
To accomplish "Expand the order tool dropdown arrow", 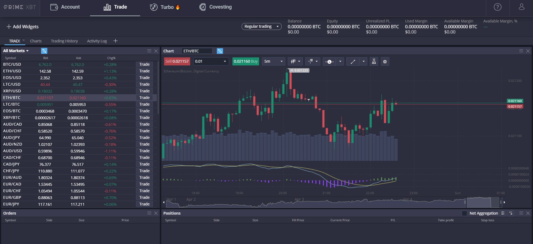I will 317,61.
